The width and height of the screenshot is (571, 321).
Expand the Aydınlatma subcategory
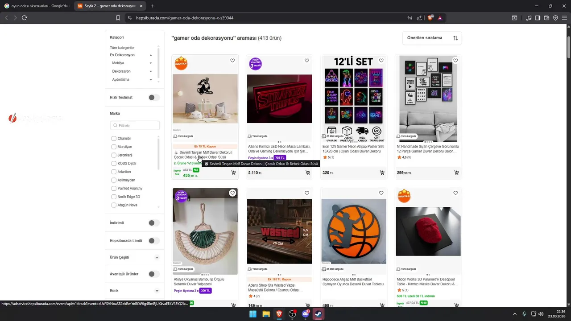(151, 80)
